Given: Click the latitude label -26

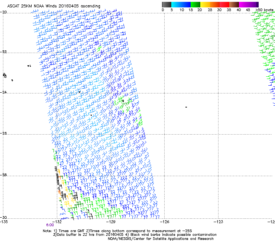Looking at the screenshot, I should [x=3, y=133].
